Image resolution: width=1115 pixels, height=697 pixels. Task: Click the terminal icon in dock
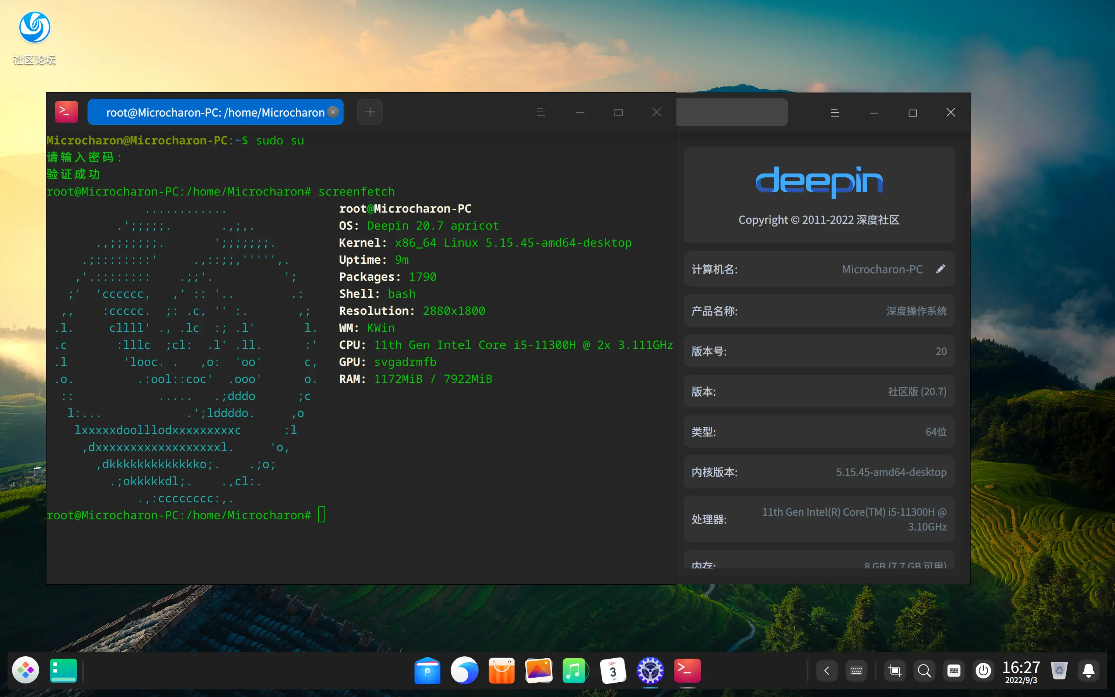(688, 670)
